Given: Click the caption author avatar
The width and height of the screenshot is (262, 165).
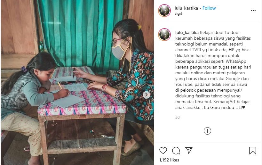Looking at the screenshot, I should coord(164,35).
